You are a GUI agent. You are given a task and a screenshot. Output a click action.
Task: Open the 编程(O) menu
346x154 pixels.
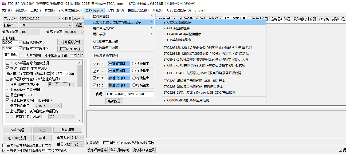pos(21,10)
